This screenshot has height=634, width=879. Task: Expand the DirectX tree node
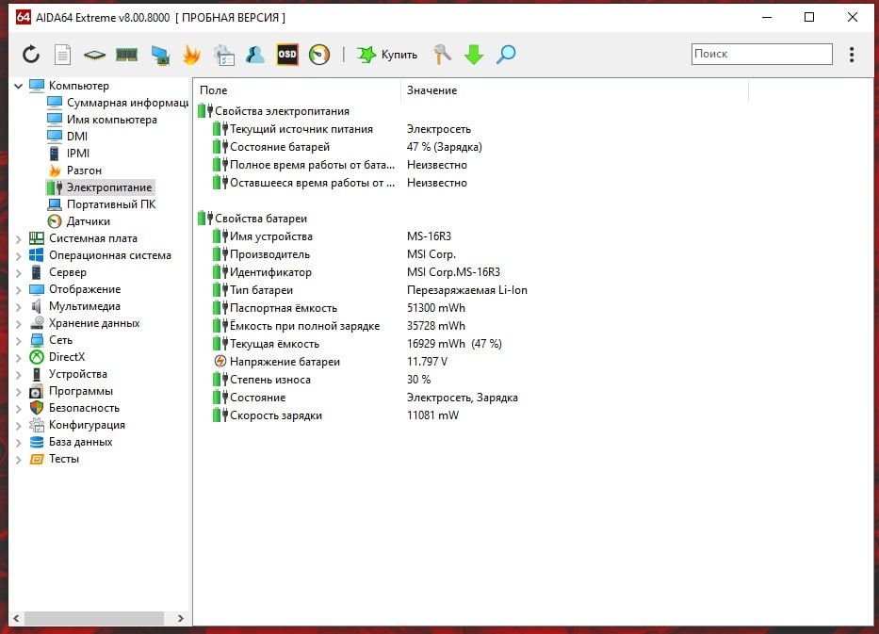pyautogui.click(x=18, y=357)
